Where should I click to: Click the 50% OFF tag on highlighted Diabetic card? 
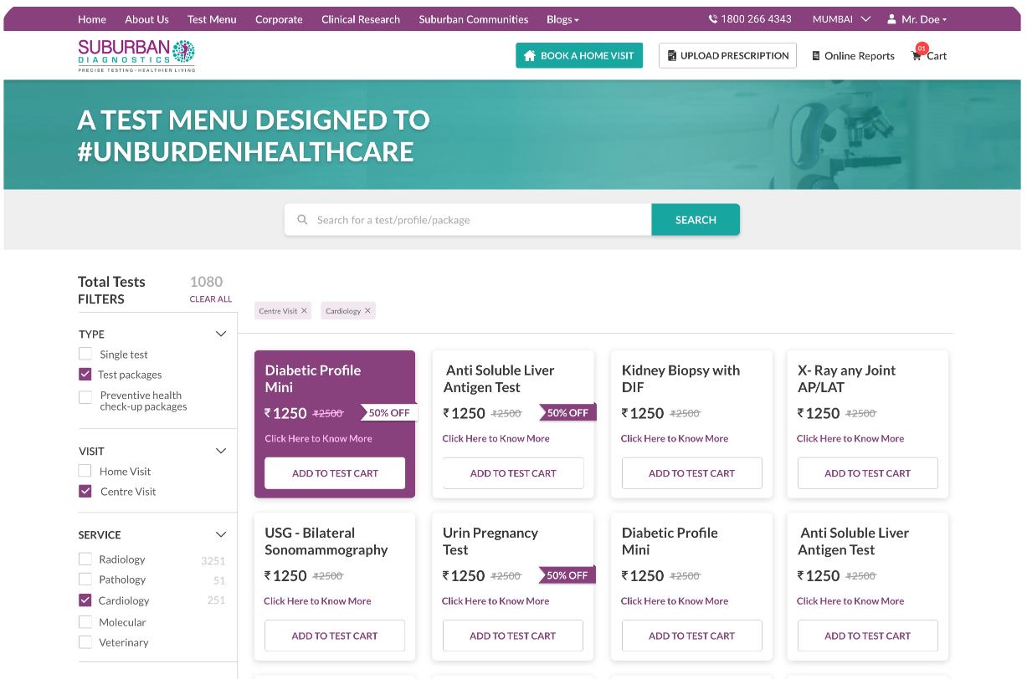[388, 412]
